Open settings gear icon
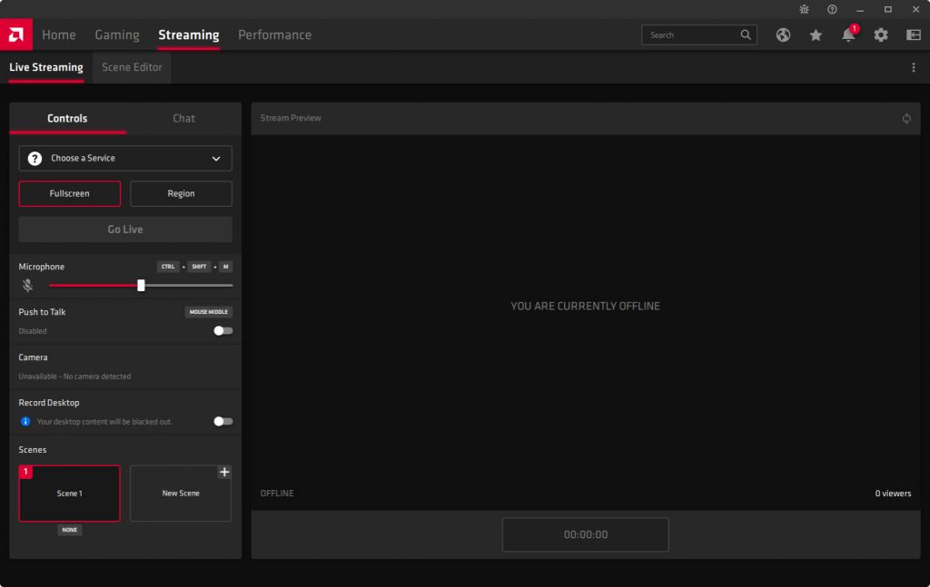The width and height of the screenshot is (930, 587). point(881,34)
